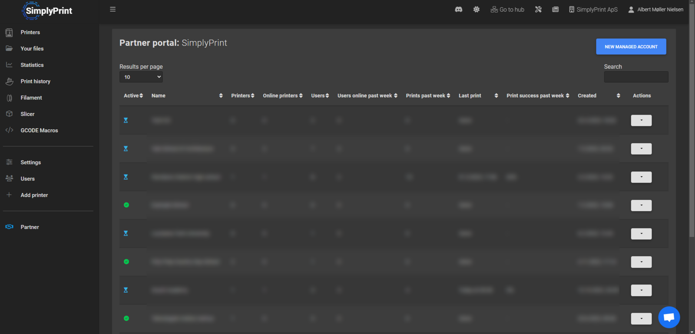Sort table by Last print column

tap(478, 96)
